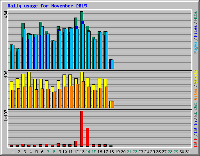This screenshot has width=200, height=156.
Task: Click the orange sites bar for day 13
Action: 83,94
